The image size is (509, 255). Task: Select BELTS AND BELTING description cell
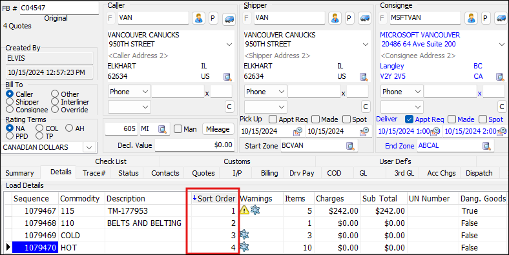click(148, 223)
